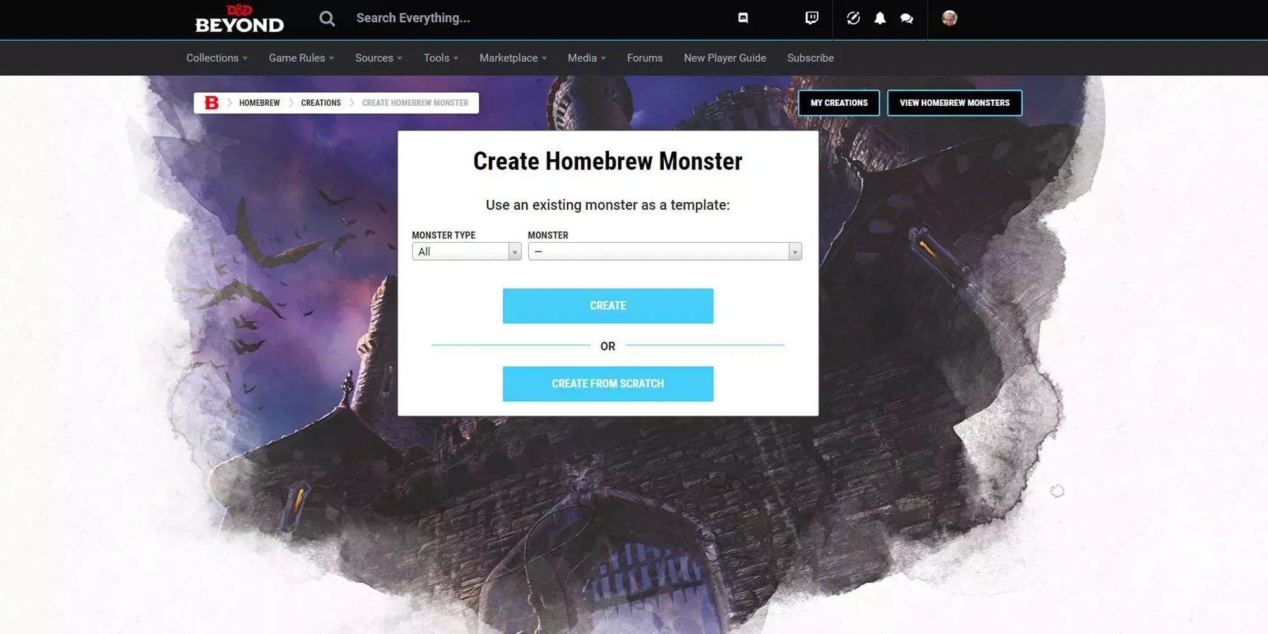Open the Game Rules menu
1268x634 pixels.
tap(301, 58)
